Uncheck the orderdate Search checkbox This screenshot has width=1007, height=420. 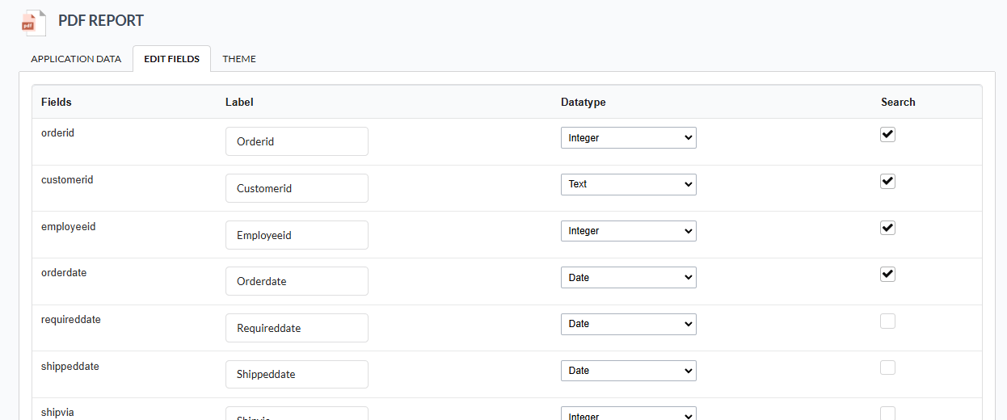click(x=887, y=275)
